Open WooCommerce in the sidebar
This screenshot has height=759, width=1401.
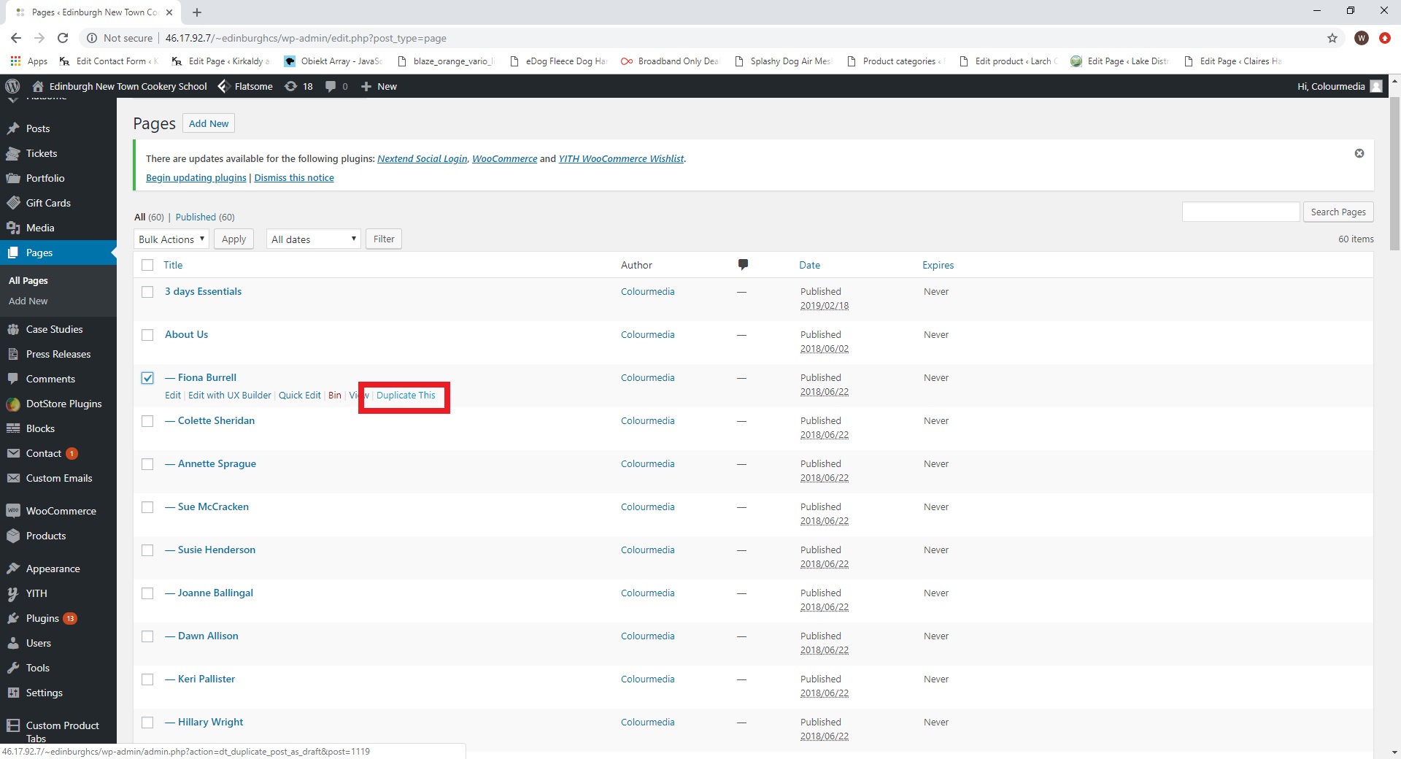click(61, 511)
